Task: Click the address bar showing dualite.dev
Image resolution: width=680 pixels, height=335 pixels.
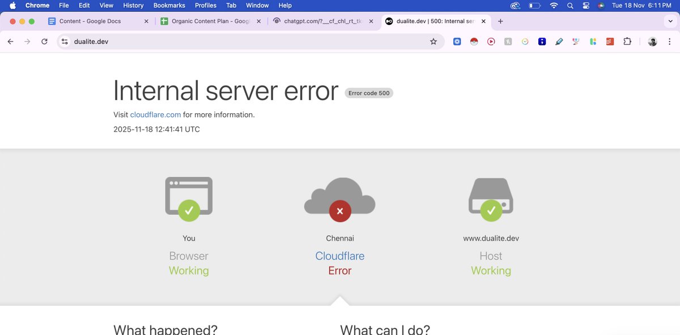Action: click(249, 41)
